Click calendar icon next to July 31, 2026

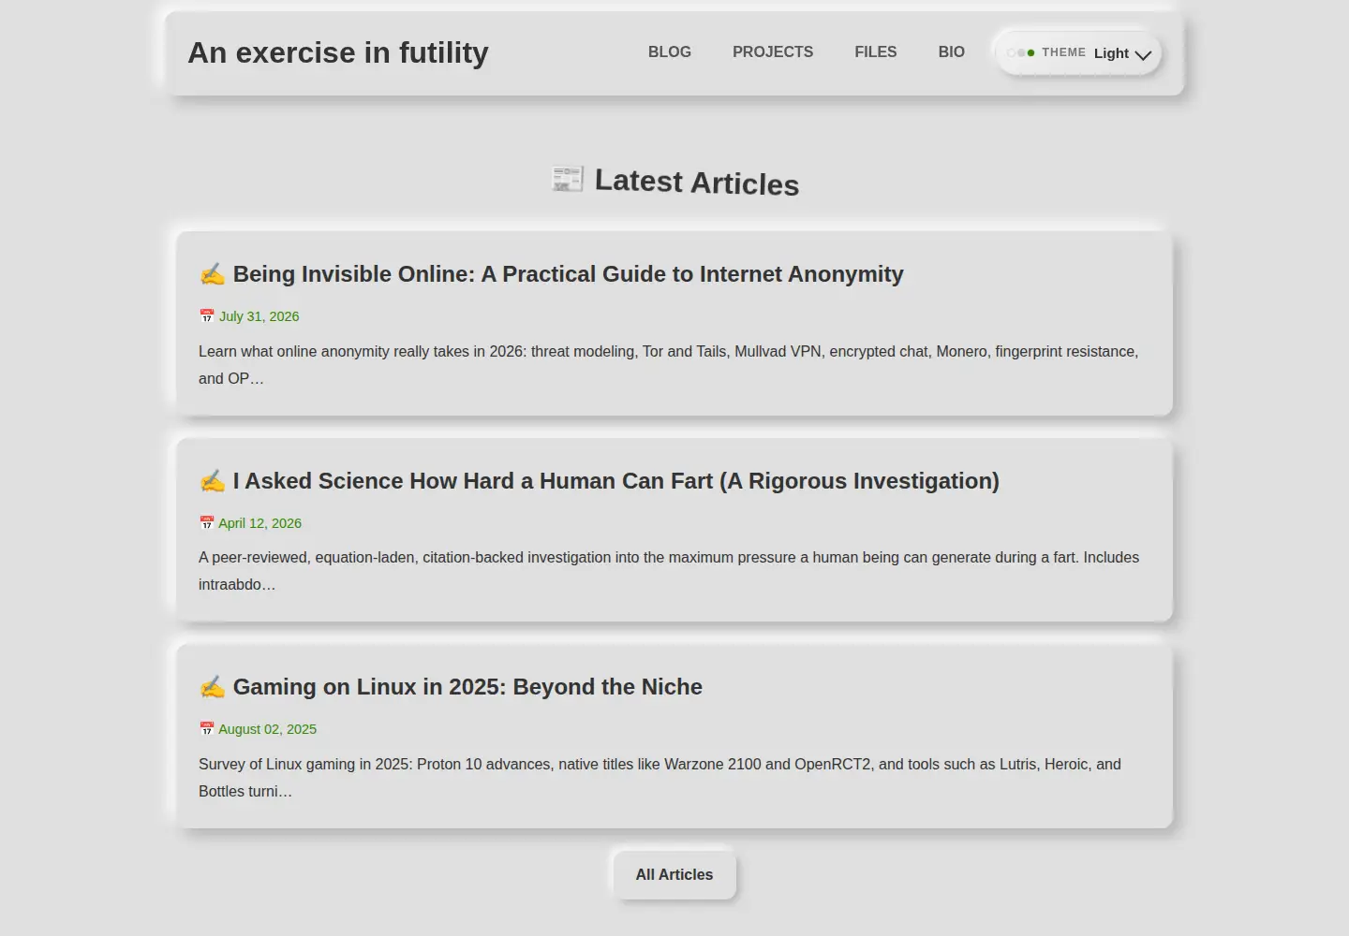207,316
